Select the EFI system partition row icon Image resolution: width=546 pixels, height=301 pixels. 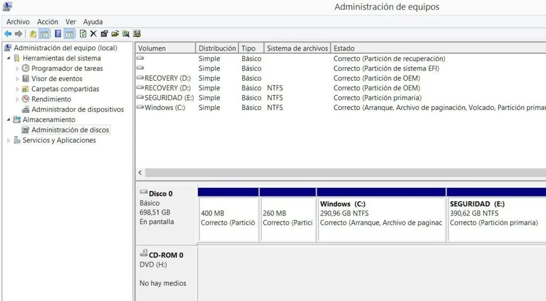coord(140,68)
